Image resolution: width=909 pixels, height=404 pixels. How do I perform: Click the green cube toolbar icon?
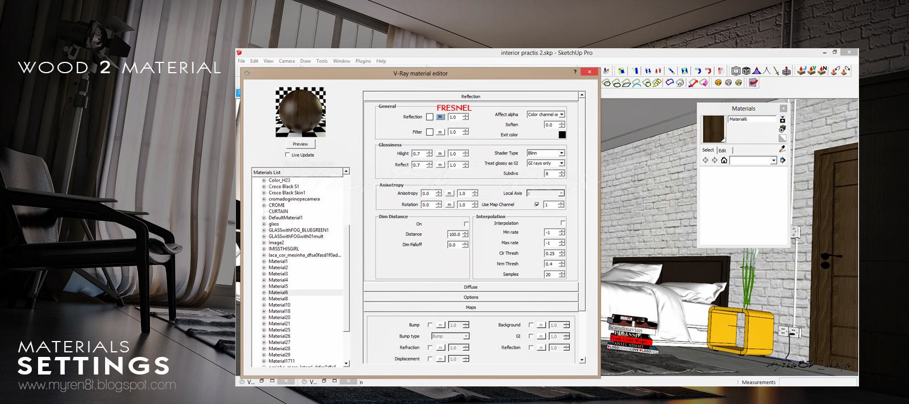[x=739, y=83]
